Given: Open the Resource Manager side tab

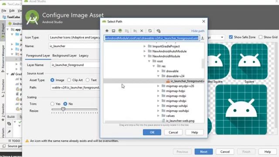Looking at the screenshot, I should (x=3, y=58).
